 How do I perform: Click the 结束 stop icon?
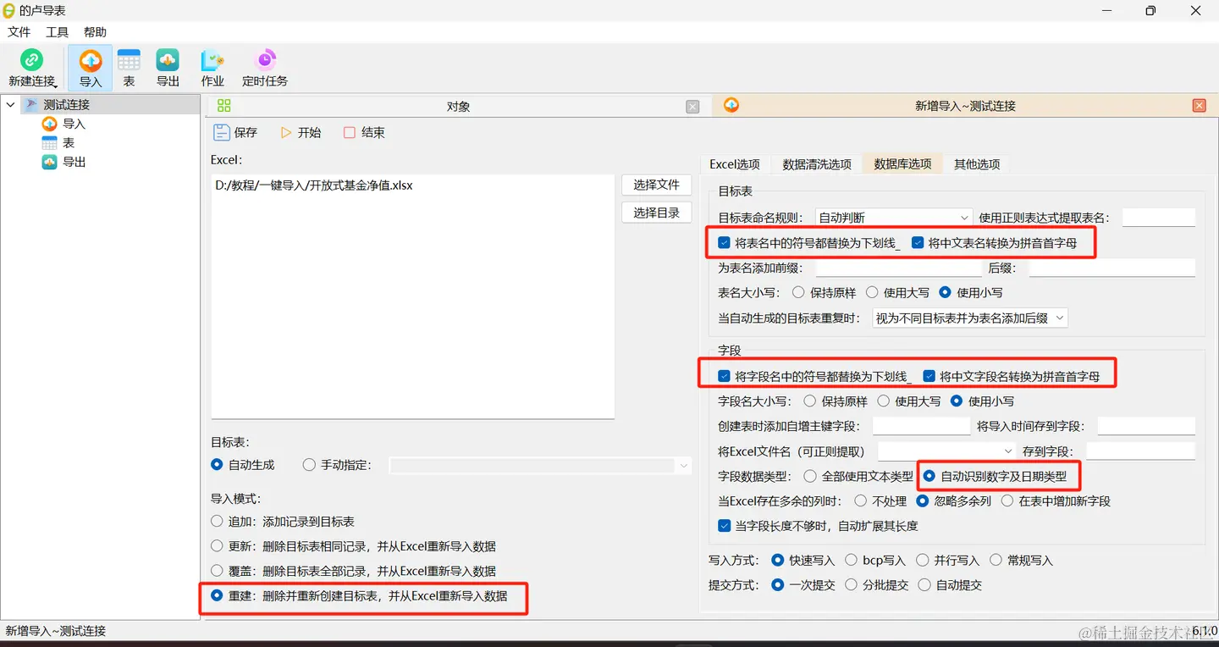tap(350, 132)
